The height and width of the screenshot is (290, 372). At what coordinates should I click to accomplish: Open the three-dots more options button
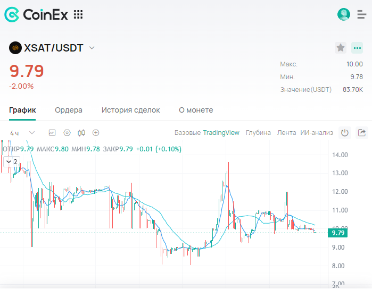[357, 48]
